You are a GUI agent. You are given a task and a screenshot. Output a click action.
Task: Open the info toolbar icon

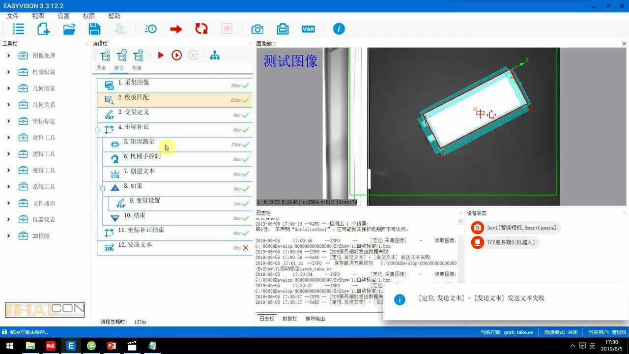339,29
